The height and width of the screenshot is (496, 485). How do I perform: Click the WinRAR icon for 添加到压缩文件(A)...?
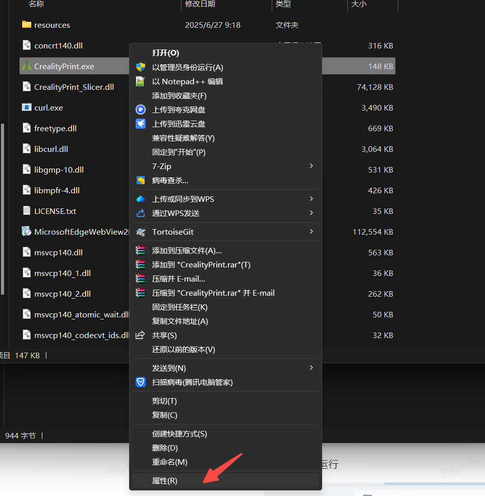click(141, 251)
